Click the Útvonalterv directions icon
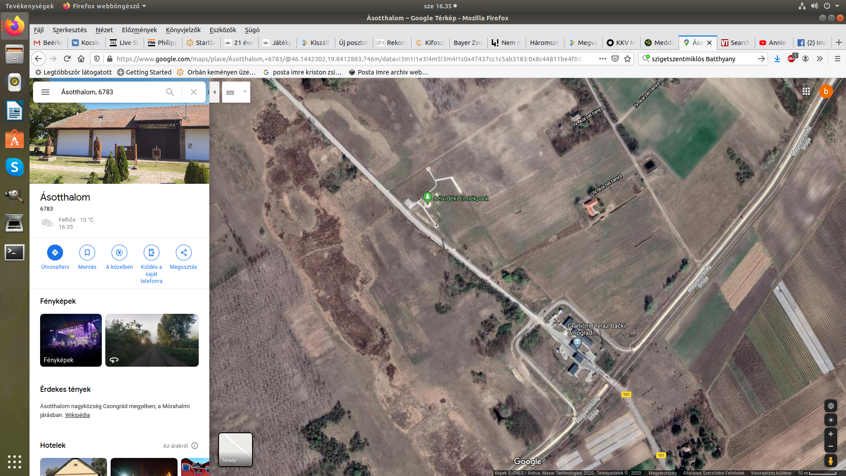Image resolution: width=846 pixels, height=476 pixels. (x=55, y=253)
